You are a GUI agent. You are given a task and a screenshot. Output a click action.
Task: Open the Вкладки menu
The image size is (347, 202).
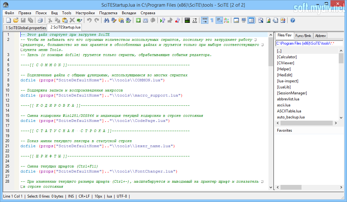point(129,13)
